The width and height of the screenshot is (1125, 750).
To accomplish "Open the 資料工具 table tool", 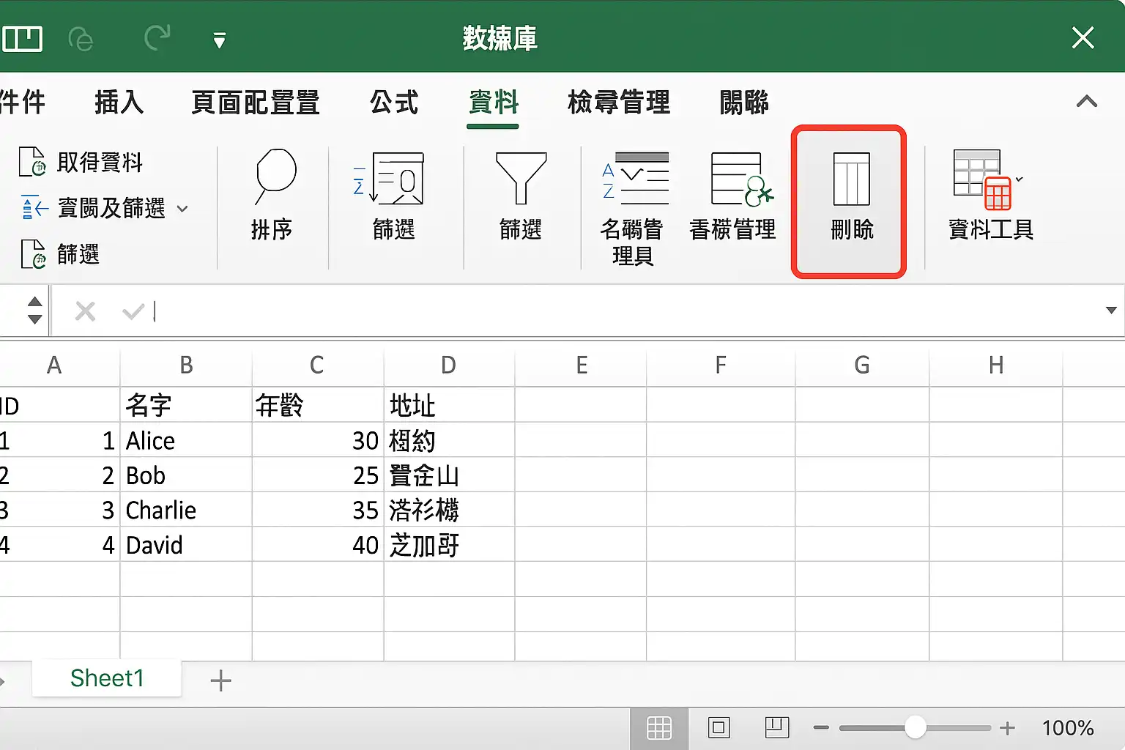I will [983, 179].
